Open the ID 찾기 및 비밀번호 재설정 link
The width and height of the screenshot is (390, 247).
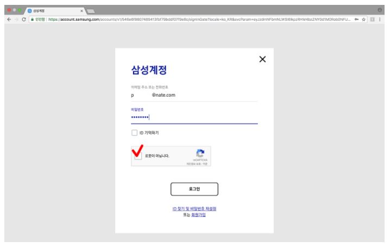(x=194, y=209)
